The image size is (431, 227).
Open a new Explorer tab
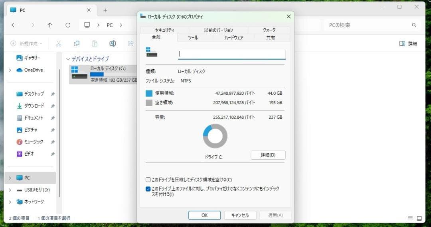(x=105, y=10)
